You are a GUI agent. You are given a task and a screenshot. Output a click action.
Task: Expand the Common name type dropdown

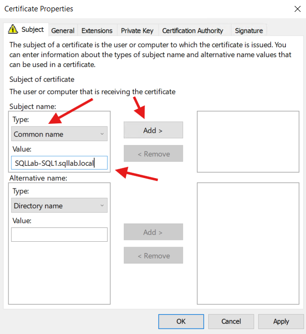[59, 134]
